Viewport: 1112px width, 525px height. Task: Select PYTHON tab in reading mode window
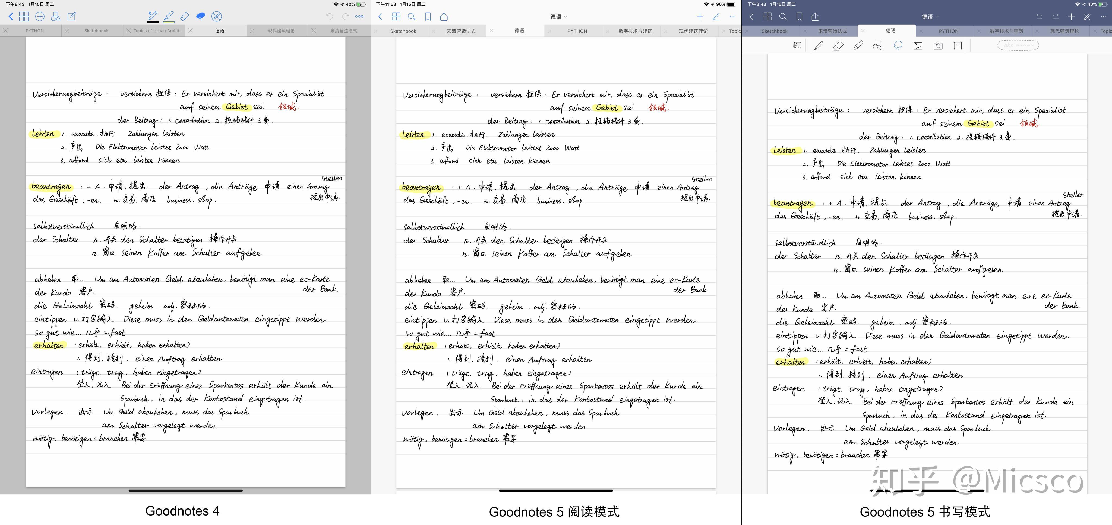[577, 31]
